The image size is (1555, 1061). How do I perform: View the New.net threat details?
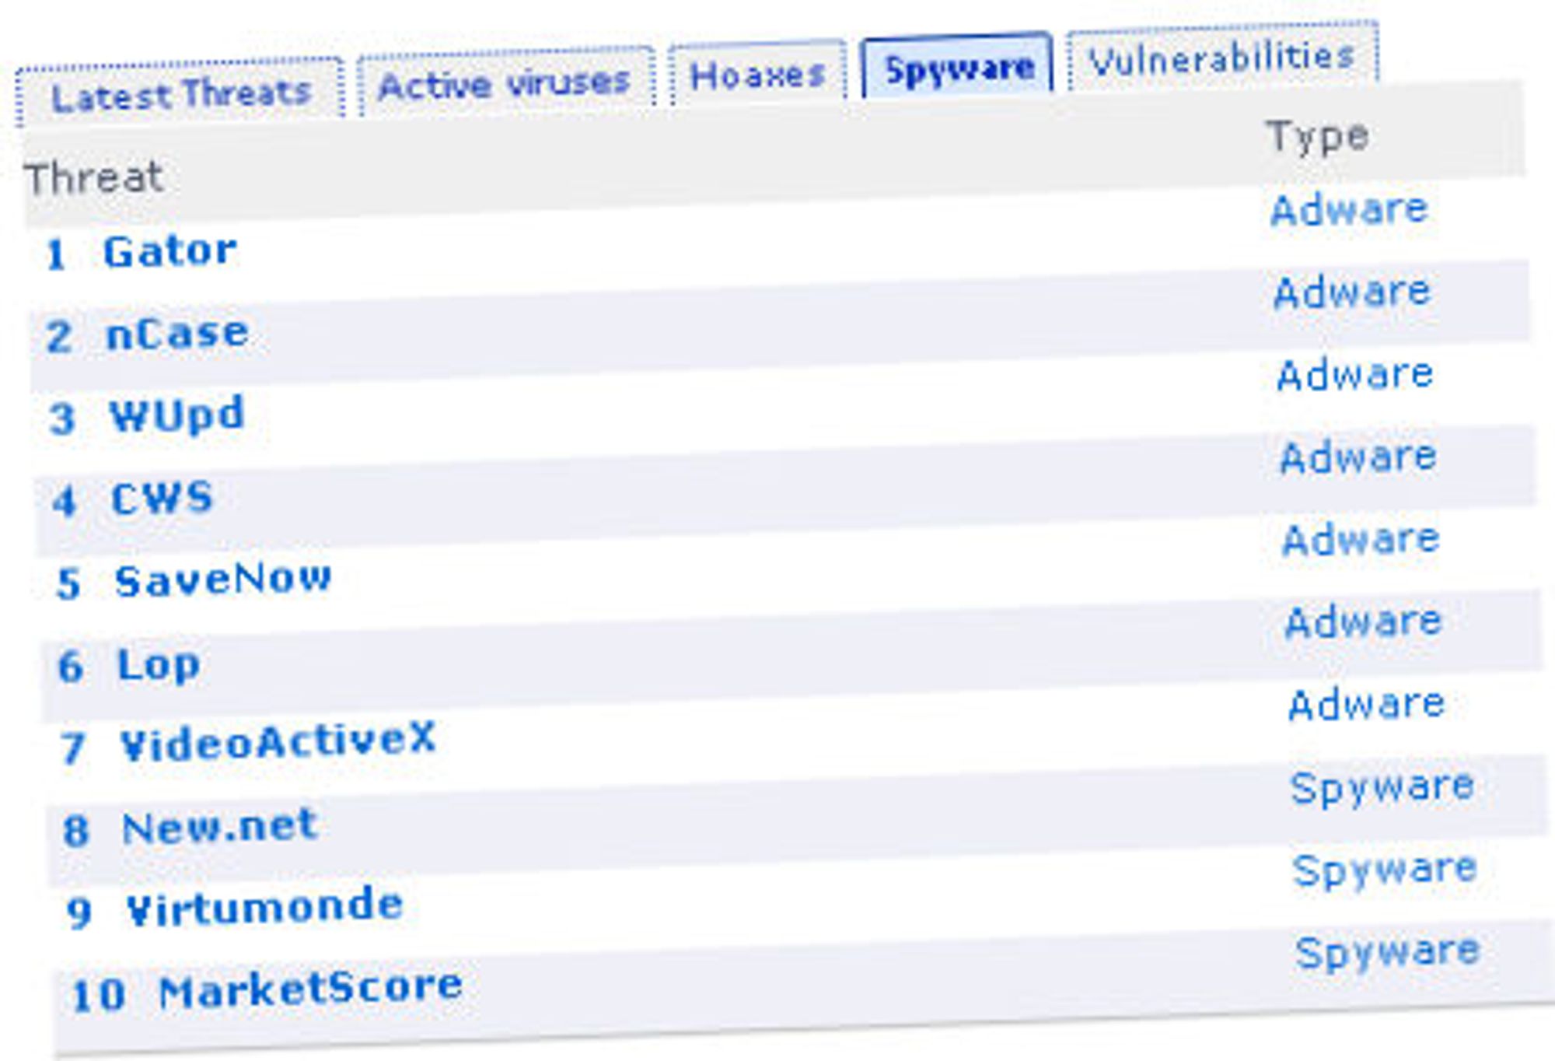[x=220, y=826]
